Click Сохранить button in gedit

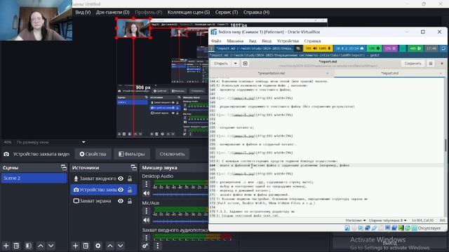pyautogui.click(x=413, y=64)
